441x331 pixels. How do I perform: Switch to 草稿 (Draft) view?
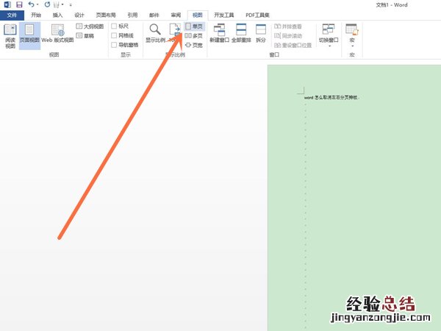click(85, 36)
